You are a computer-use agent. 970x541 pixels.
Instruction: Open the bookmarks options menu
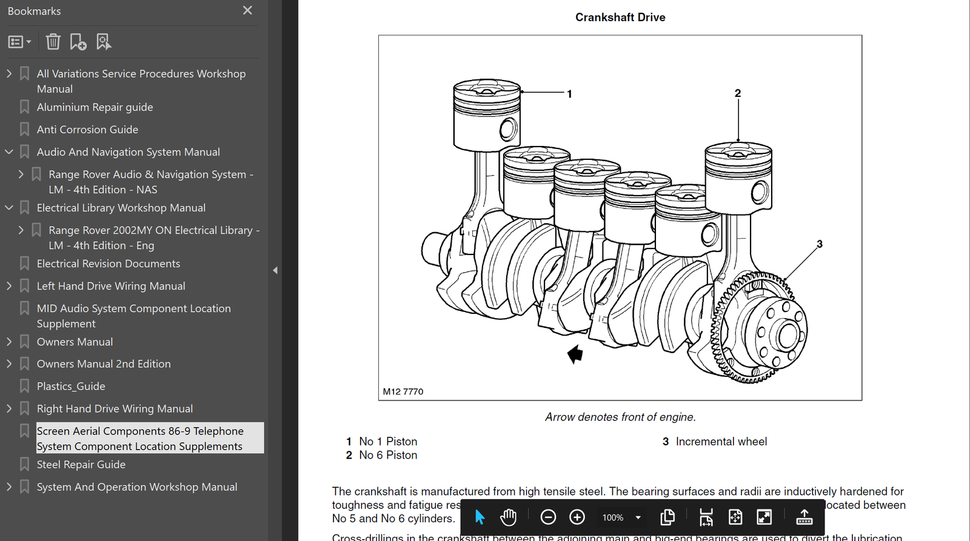(x=19, y=42)
